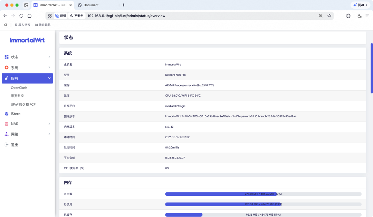Image resolution: width=373 pixels, height=217 pixels.
Task: Click the 退出 logout link
Action: pyautogui.click(x=15, y=145)
